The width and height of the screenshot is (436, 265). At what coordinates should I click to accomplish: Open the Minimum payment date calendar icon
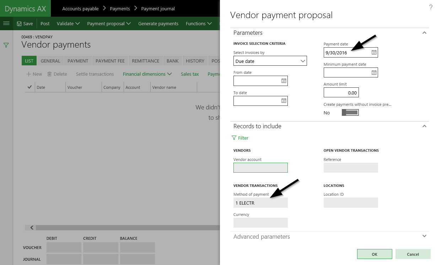coord(374,72)
